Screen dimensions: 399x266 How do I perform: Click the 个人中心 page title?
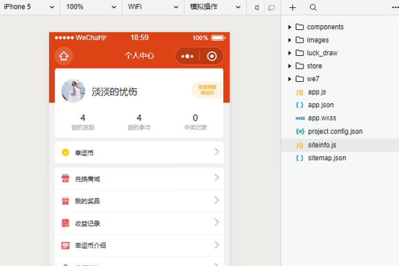click(140, 55)
